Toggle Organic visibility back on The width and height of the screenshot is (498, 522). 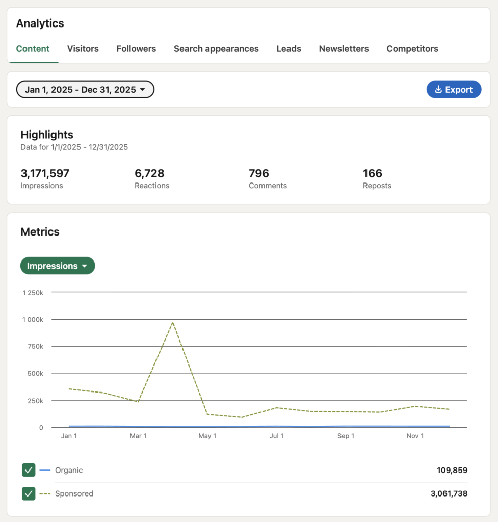(29, 470)
